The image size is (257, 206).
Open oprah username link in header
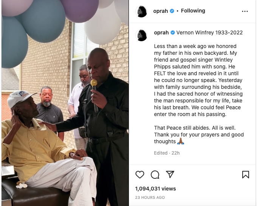click(161, 11)
